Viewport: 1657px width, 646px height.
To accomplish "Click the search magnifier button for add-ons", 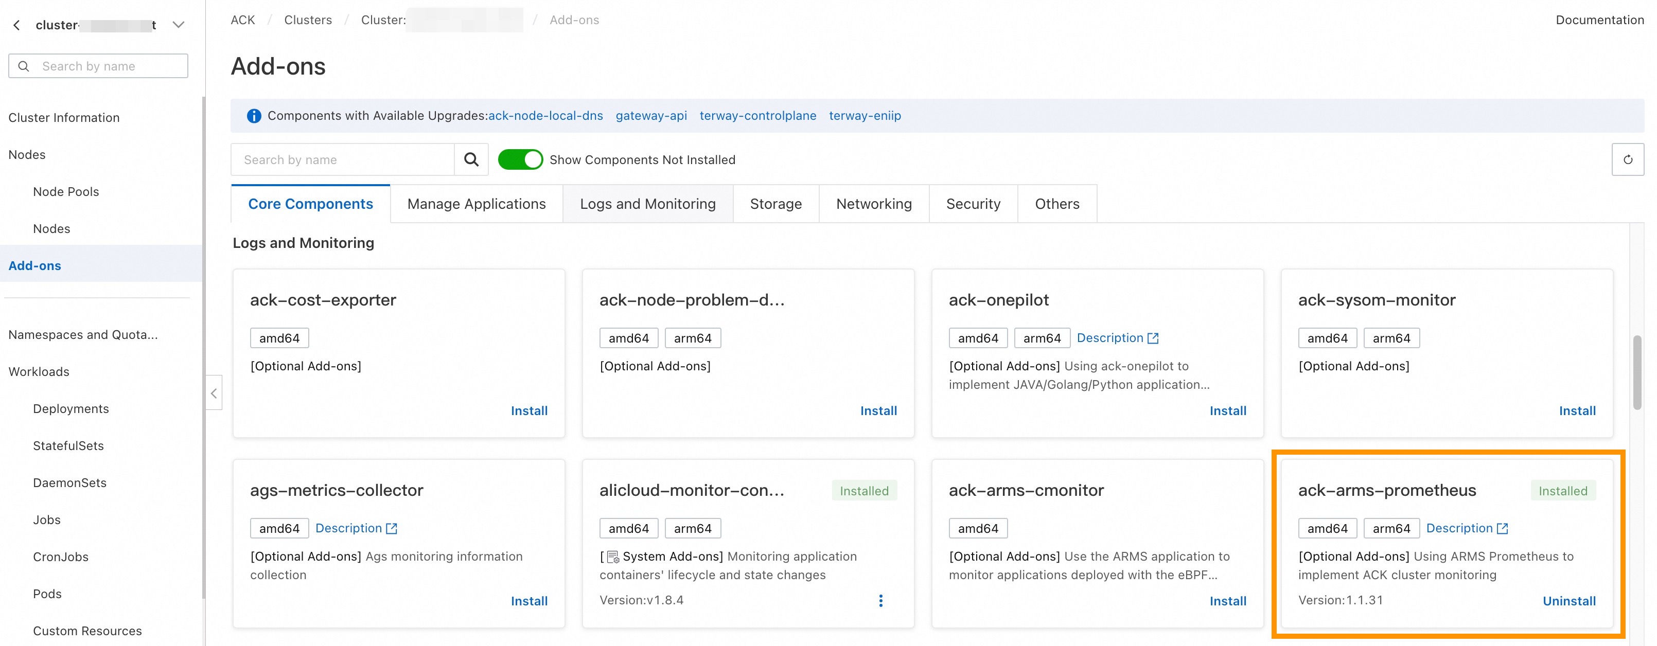I will click(x=471, y=159).
